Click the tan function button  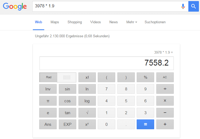68,113
